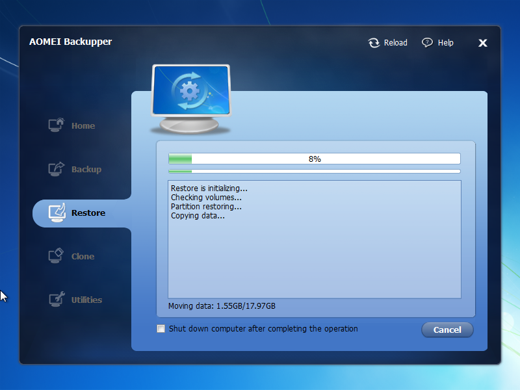Click the Reload text link
Screen dimensions: 520x390
pos(396,43)
